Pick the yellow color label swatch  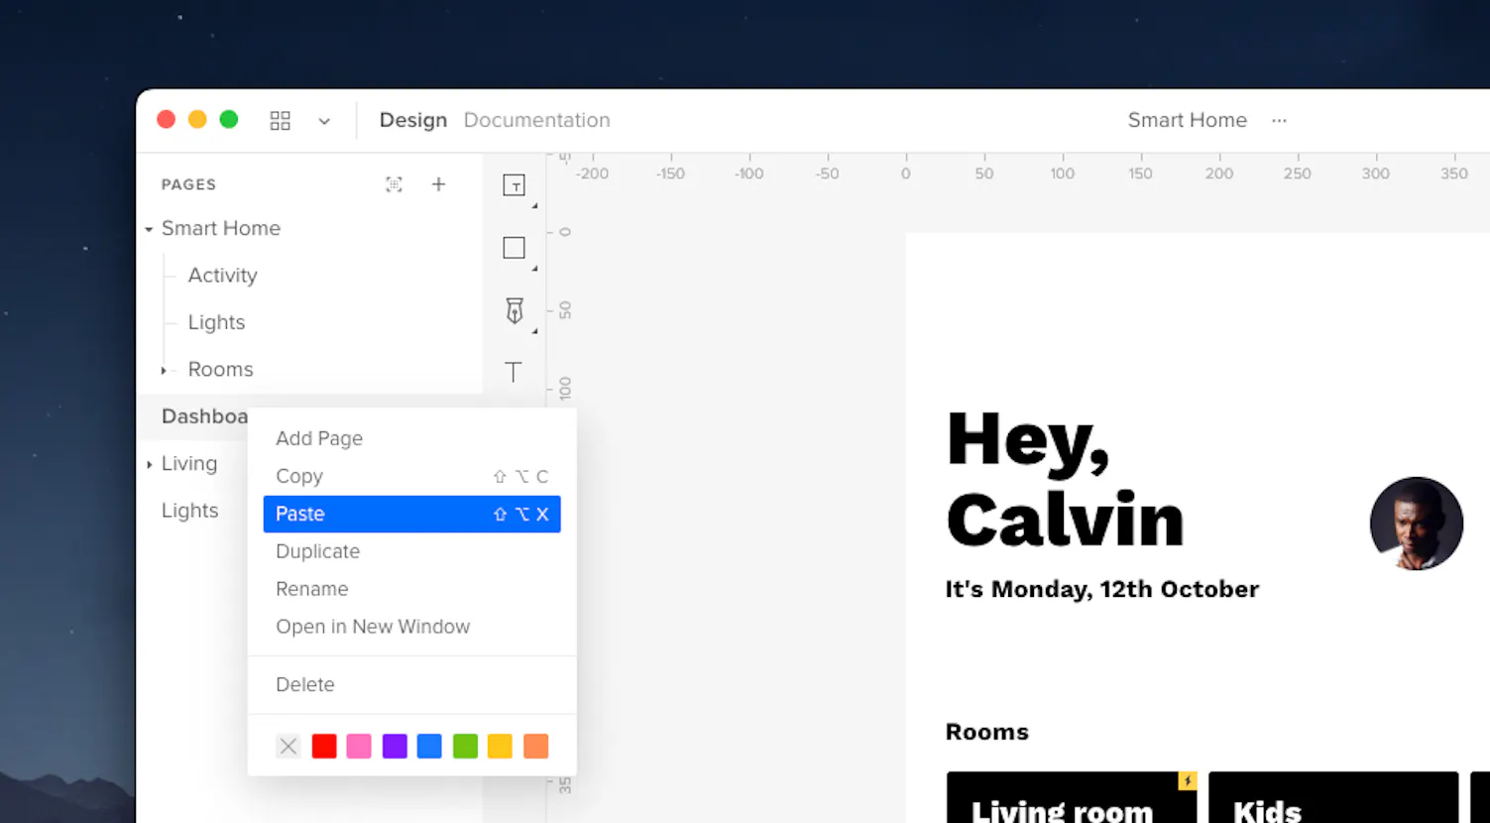tap(500, 746)
